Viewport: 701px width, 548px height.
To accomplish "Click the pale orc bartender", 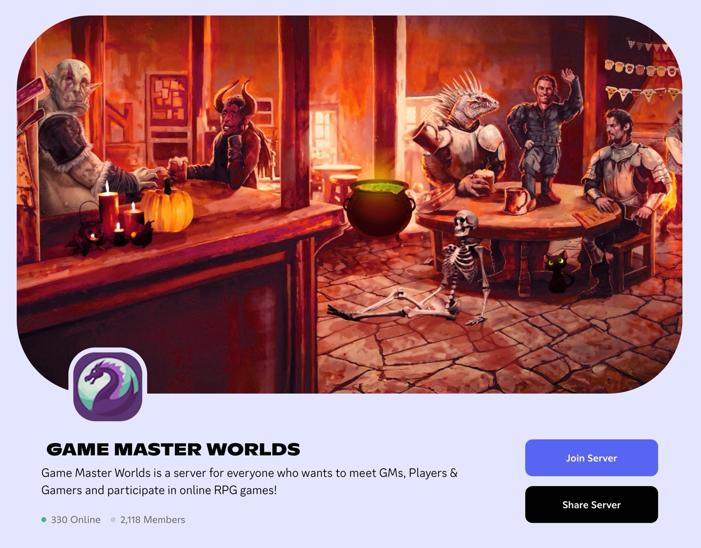I will coord(82,140).
